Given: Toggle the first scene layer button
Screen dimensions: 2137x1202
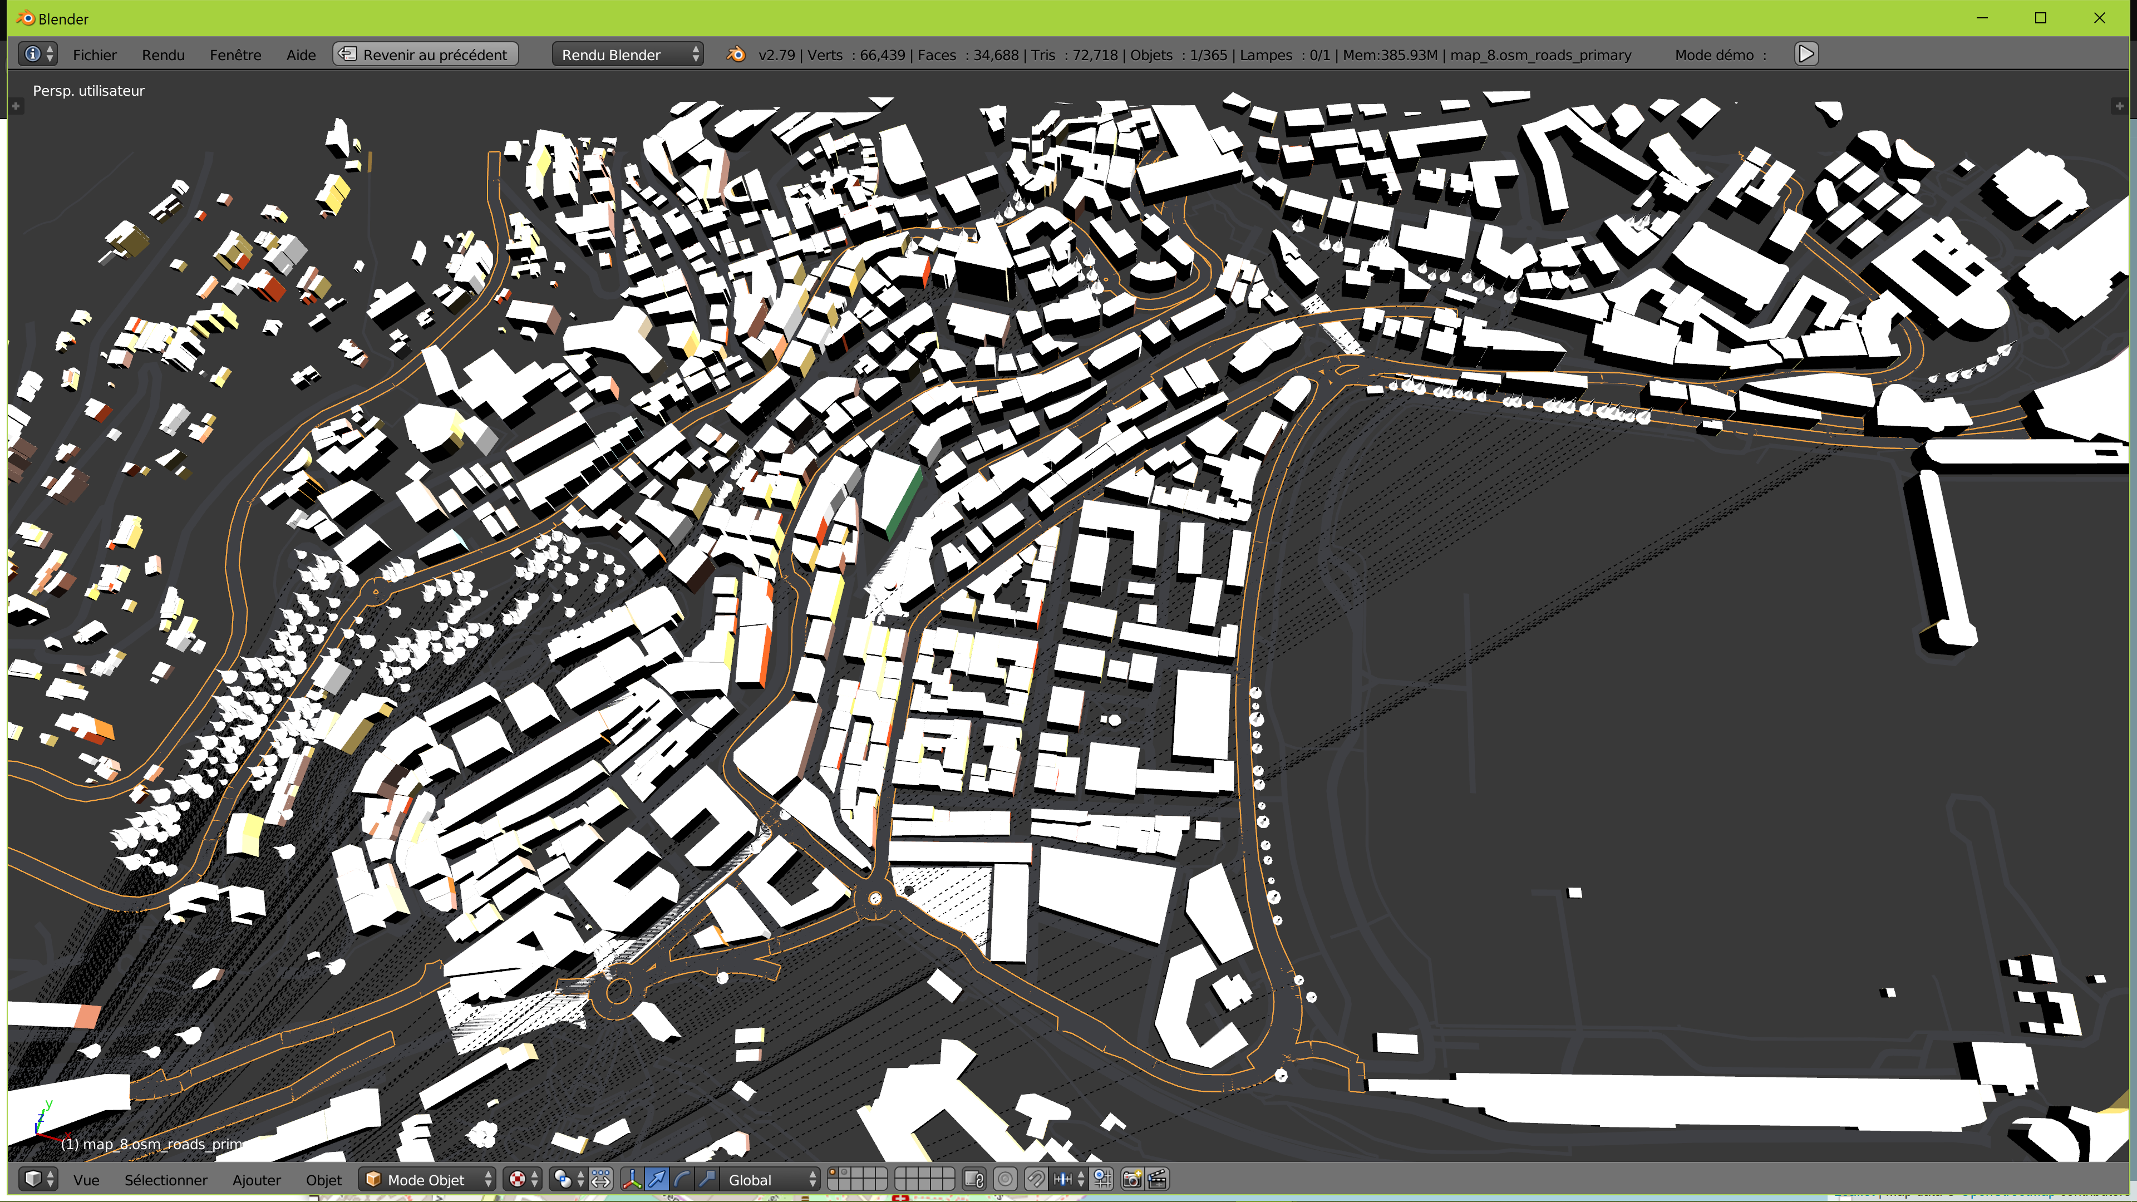Looking at the screenshot, I should pos(834,1173).
